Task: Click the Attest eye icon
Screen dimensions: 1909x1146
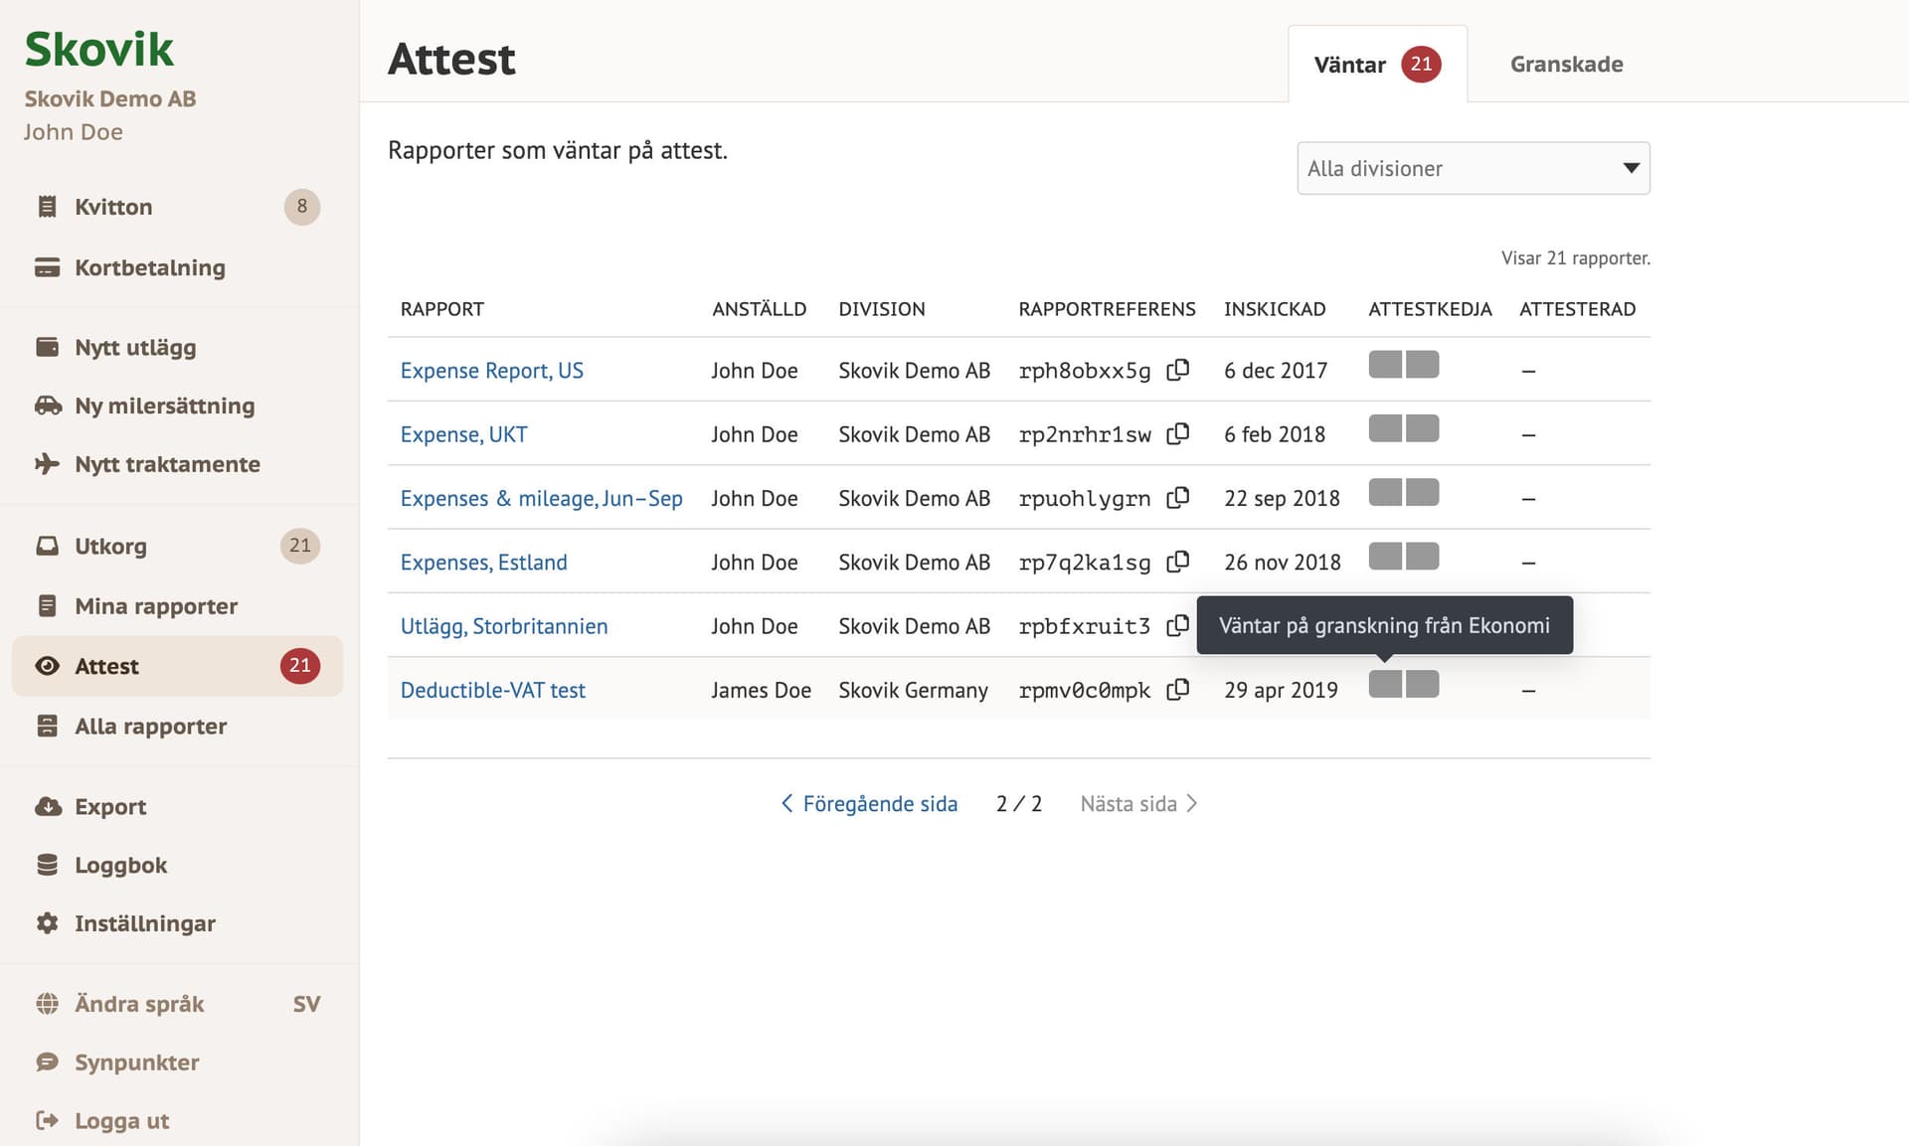Action: (47, 666)
